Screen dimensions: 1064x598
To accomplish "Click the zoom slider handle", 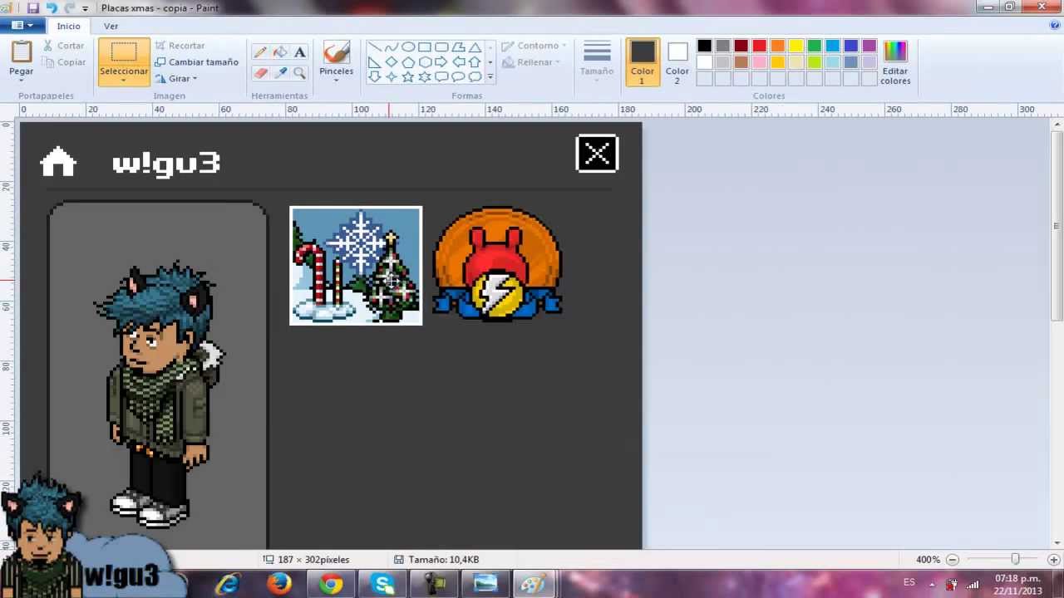I will pyautogui.click(x=1015, y=560).
